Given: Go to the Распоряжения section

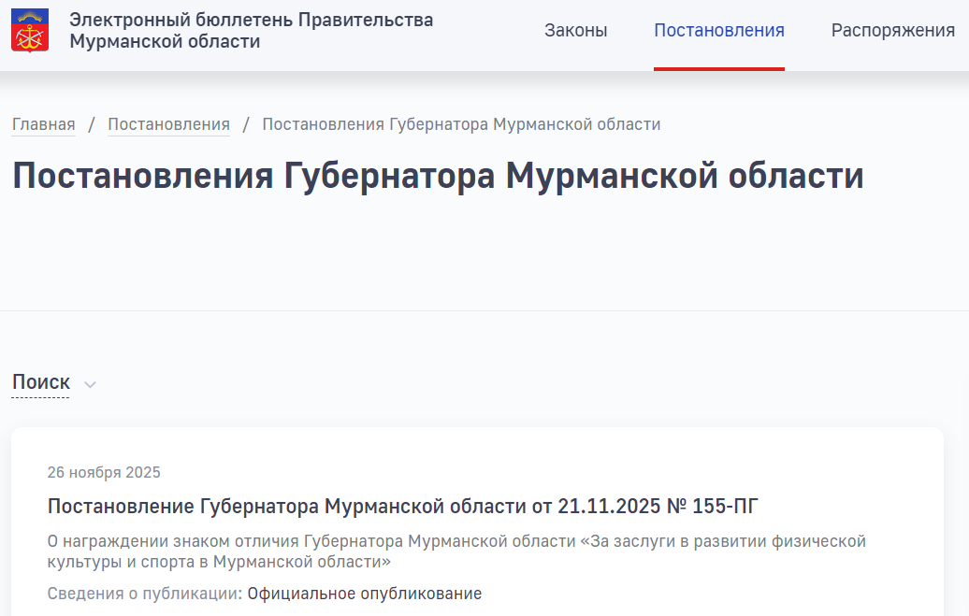Looking at the screenshot, I should click(x=892, y=31).
